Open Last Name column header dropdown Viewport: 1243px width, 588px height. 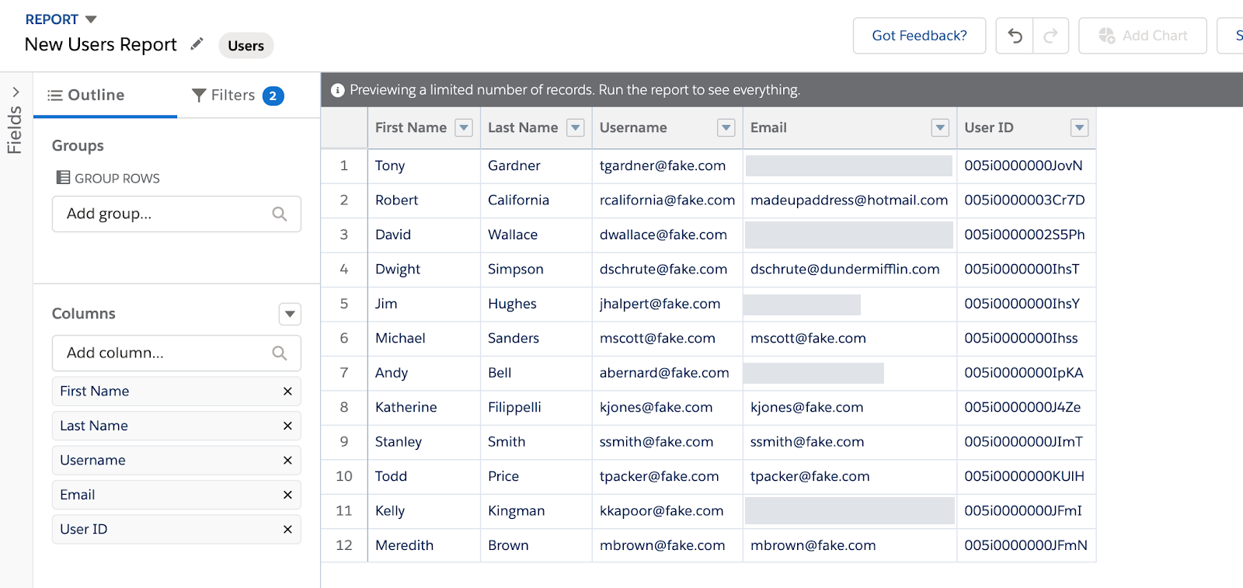(x=576, y=128)
